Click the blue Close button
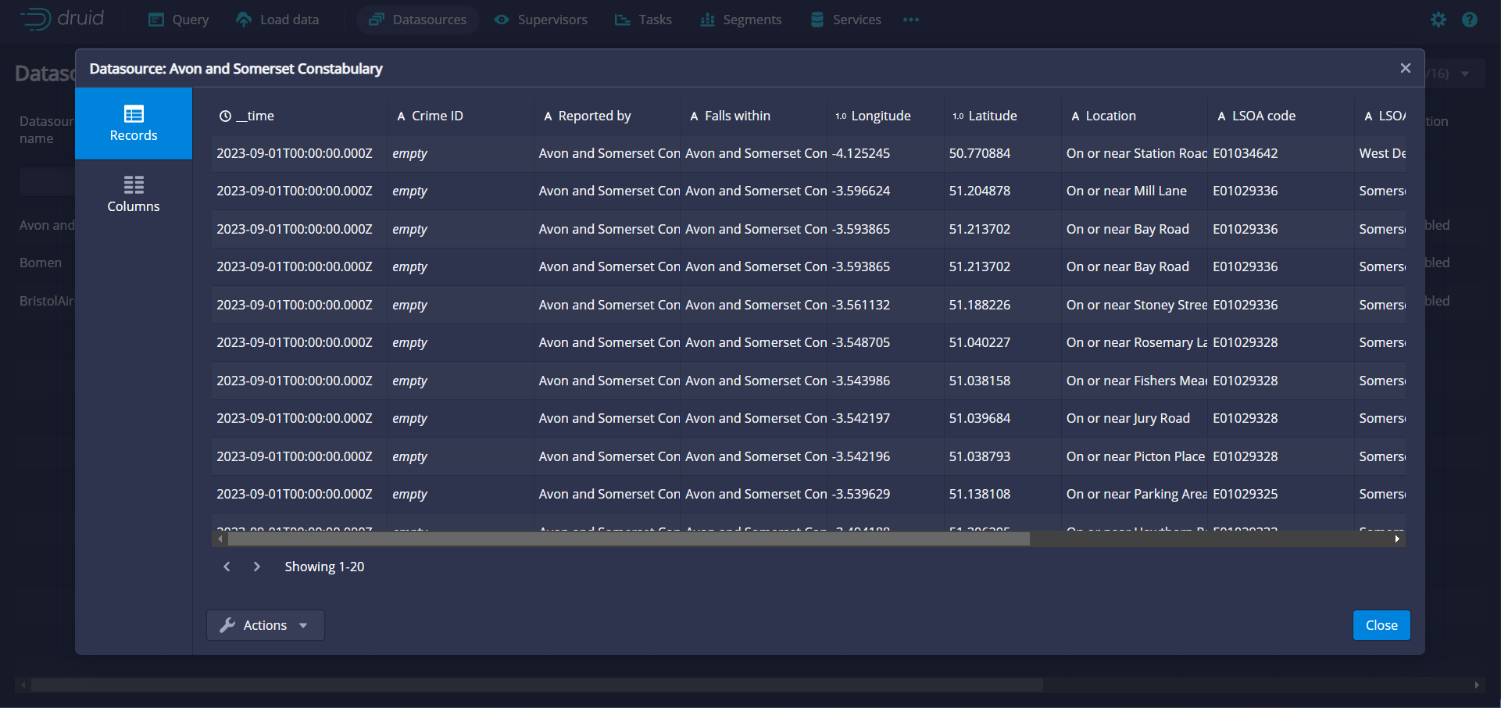Screen dimensions: 1501x708 click(1381, 625)
